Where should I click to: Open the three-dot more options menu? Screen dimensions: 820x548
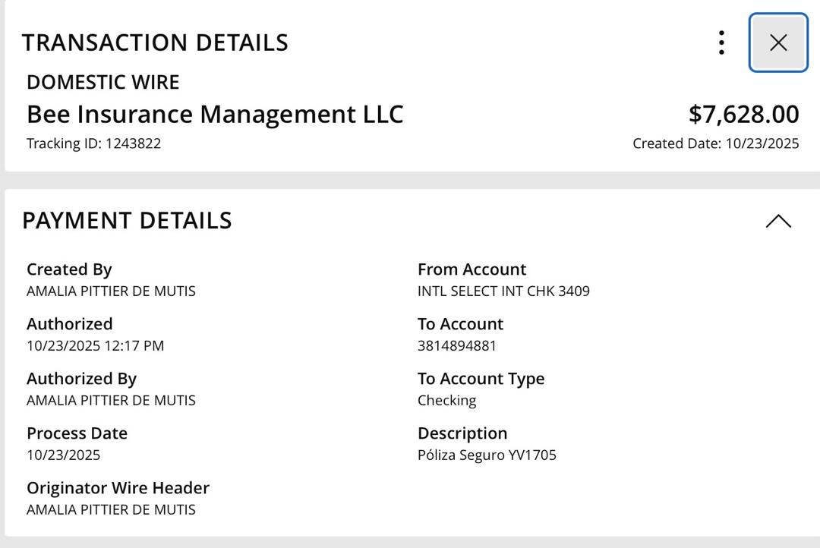pos(721,43)
